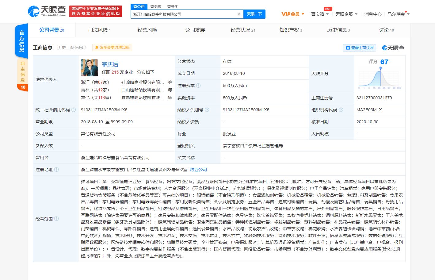Switch to 历史信息 tab
The height and width of the screenshot is (280, 435).
[x=338, y=30]
